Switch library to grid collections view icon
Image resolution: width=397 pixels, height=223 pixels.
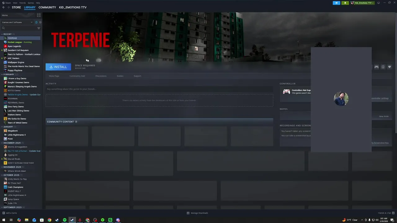tap(39, 15)
